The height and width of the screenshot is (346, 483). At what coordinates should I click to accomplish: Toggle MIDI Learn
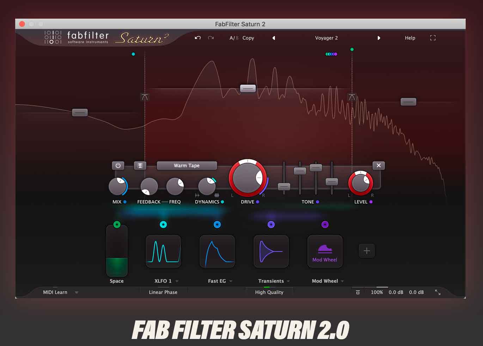[55, 292]
